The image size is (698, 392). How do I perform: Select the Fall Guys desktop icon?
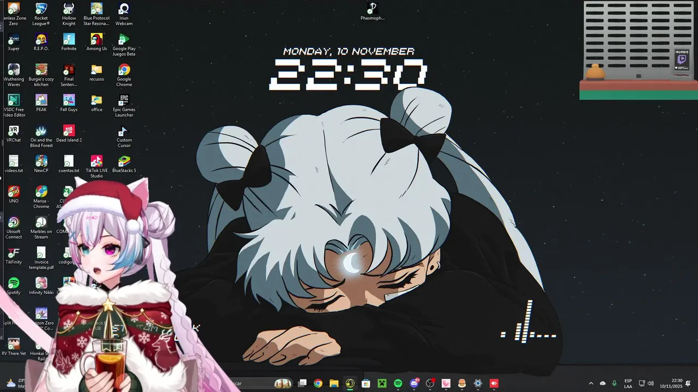[x=69, y=103]
